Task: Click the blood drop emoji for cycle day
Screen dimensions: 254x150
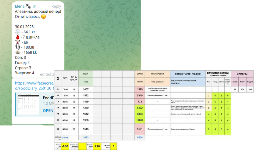Action: tap(18, 37)
